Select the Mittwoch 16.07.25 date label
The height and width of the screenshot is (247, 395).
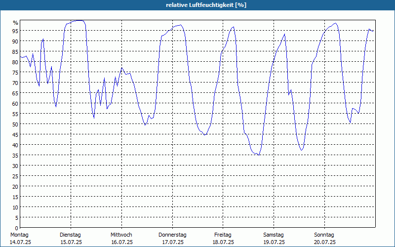point(121,239)
